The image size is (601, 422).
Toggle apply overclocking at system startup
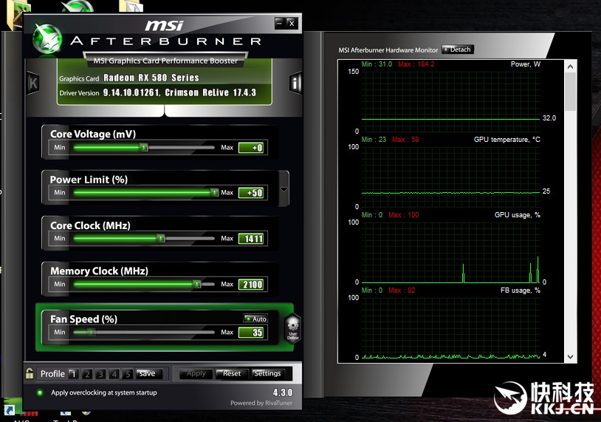tap(39, 392)
